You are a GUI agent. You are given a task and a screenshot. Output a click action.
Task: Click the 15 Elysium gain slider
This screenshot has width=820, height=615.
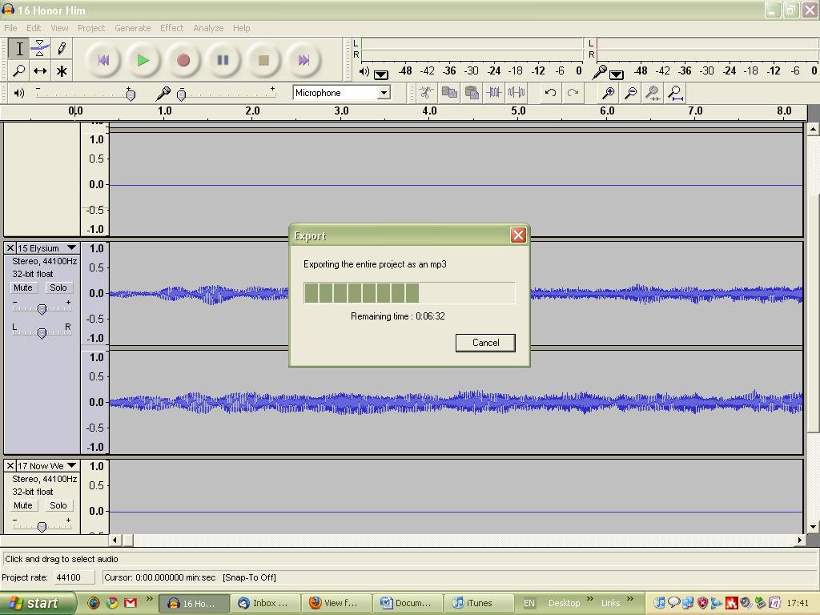coord(42,309)
